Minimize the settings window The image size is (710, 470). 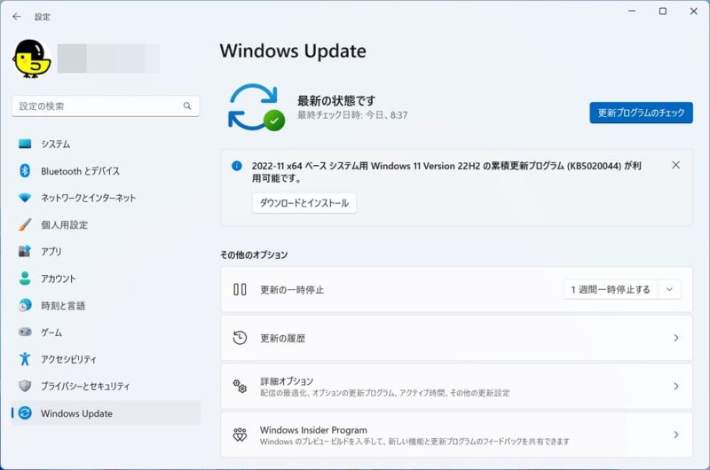[632, 12]
